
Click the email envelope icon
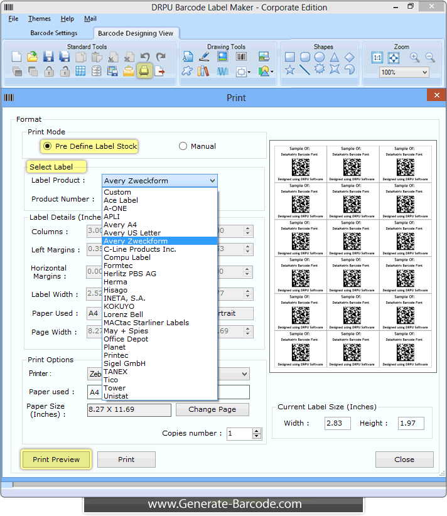(128, 71)
